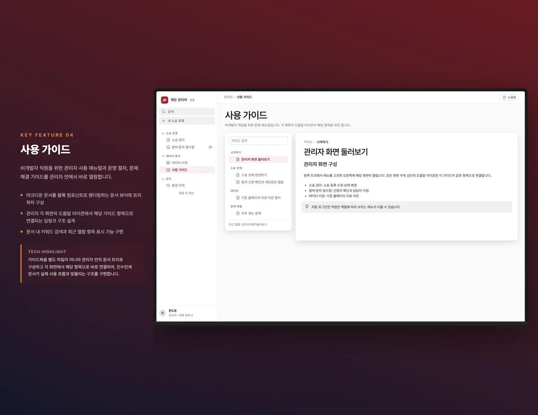Open 변경 이력 via its history clock icon
Image resolution: width=538 pixels, height=415 pixels.
click(x=168, y=186)
